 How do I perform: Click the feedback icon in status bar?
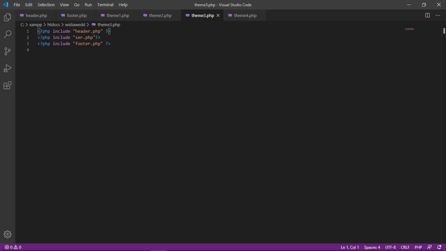coord(429,247)
